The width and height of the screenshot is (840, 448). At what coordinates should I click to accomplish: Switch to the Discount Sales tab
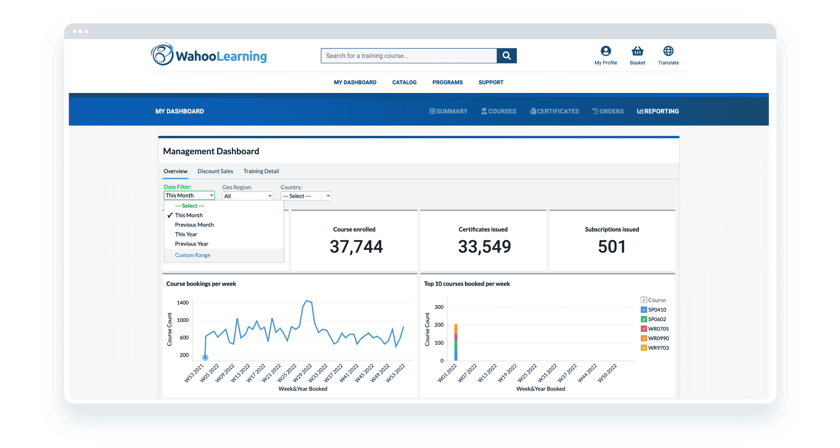point(215,171)
